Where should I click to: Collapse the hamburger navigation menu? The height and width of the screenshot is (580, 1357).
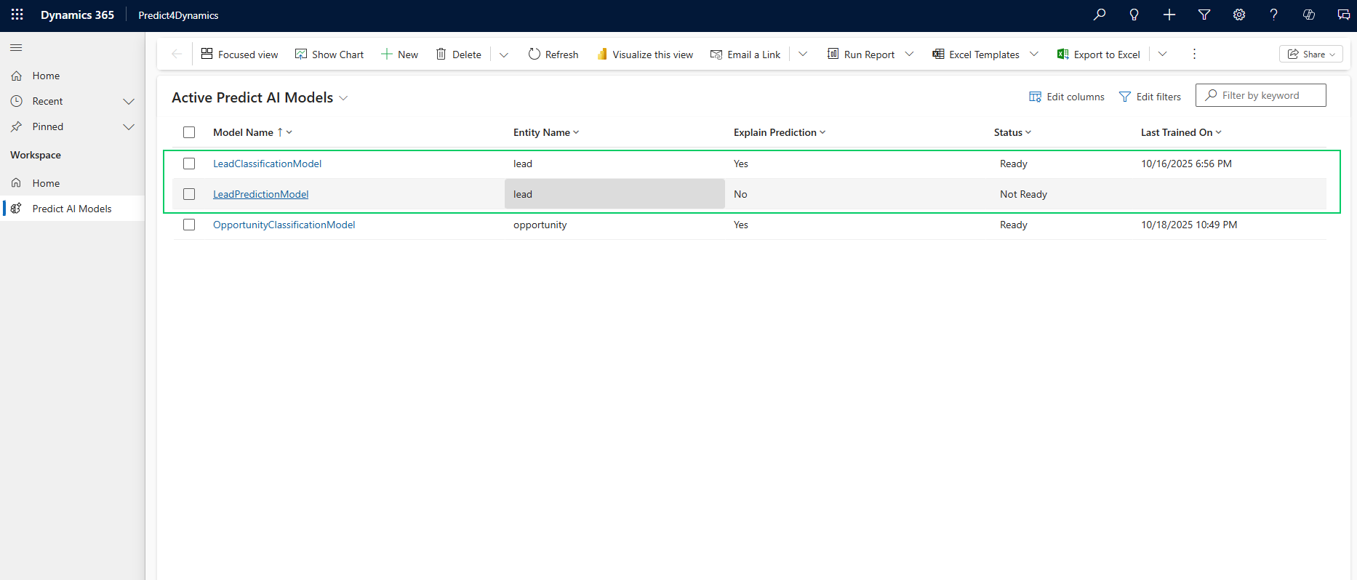pos(16,48)
